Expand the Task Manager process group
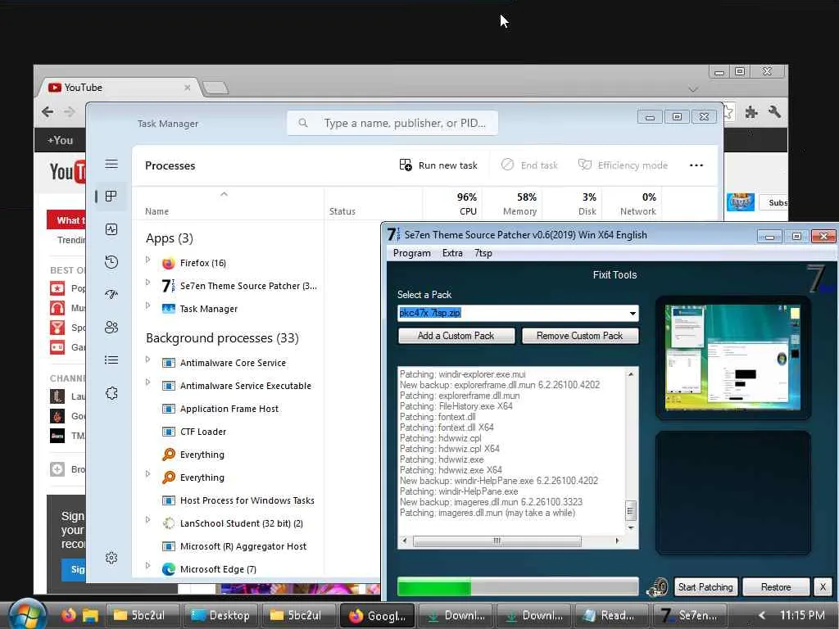The height and width of the screenshot is (629, 839). [x=148, y=305]
